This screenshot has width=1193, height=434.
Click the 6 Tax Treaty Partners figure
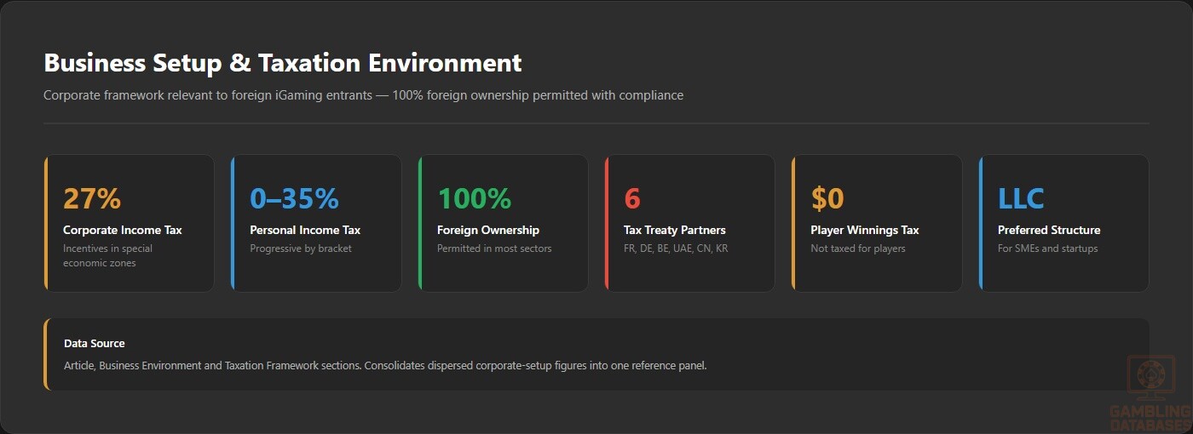[632, 198]
